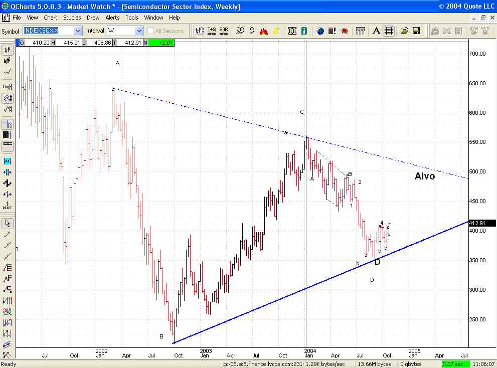Select the pointer arrow tool

[x=7, y=224]
